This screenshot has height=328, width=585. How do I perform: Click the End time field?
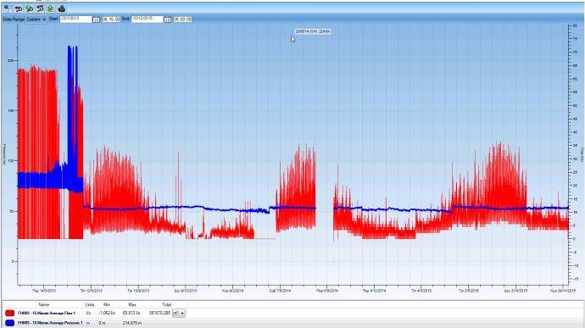point(182,19)
